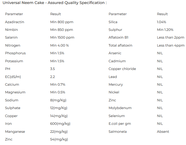Select the Potassium parameter text

coord(14,61)
